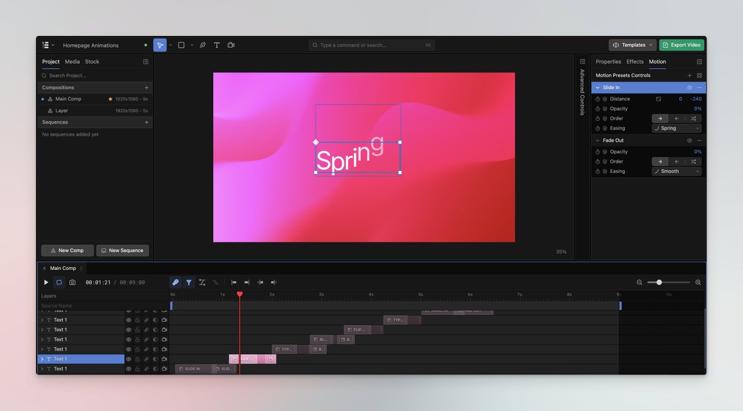Image resolution: width=743 pixels, height=411 pixels.
Task: Collapse the Fade Out preset section
Action: 597,141
